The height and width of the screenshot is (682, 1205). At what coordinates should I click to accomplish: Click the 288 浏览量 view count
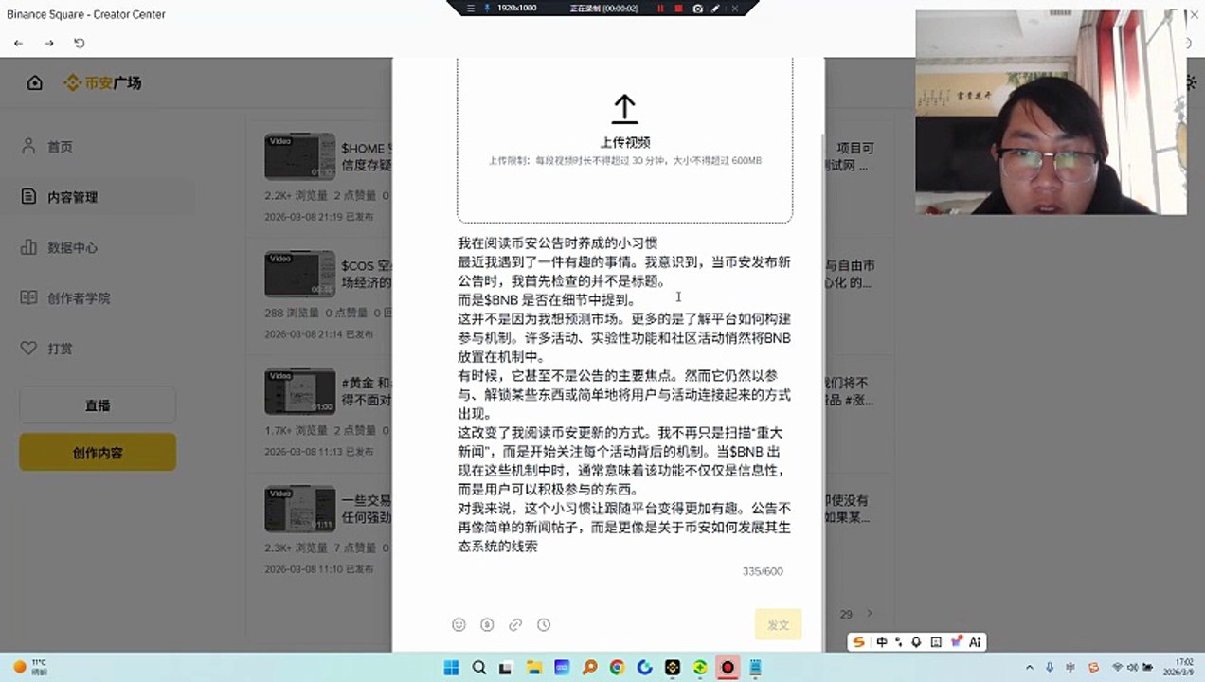pyautogui.click(x=291, y=313)
